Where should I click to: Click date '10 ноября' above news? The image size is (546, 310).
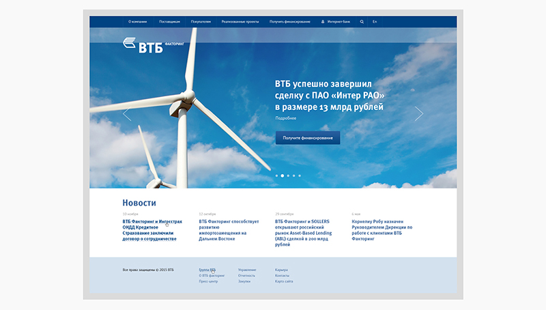coord(130,214)
